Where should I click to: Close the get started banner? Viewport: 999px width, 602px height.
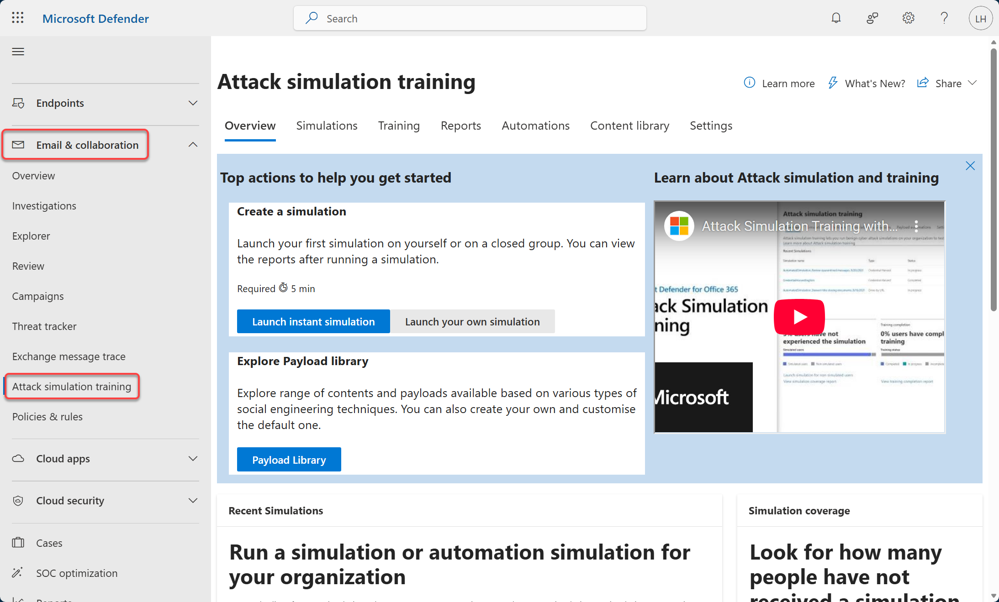point(970,166)
